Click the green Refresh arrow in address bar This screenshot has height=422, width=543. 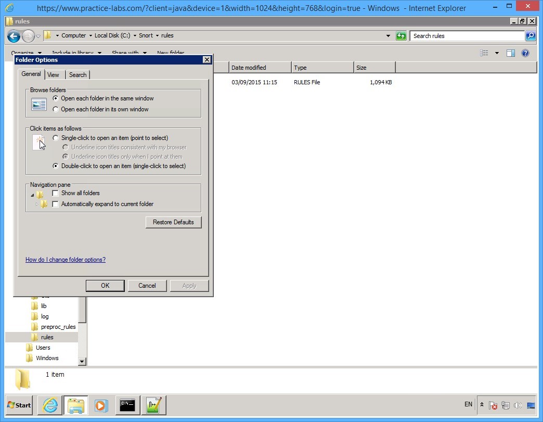click(400, 35)
